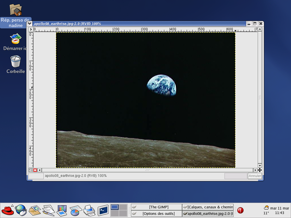
Task: Click the Annuler button
Action: pos(255,176)
